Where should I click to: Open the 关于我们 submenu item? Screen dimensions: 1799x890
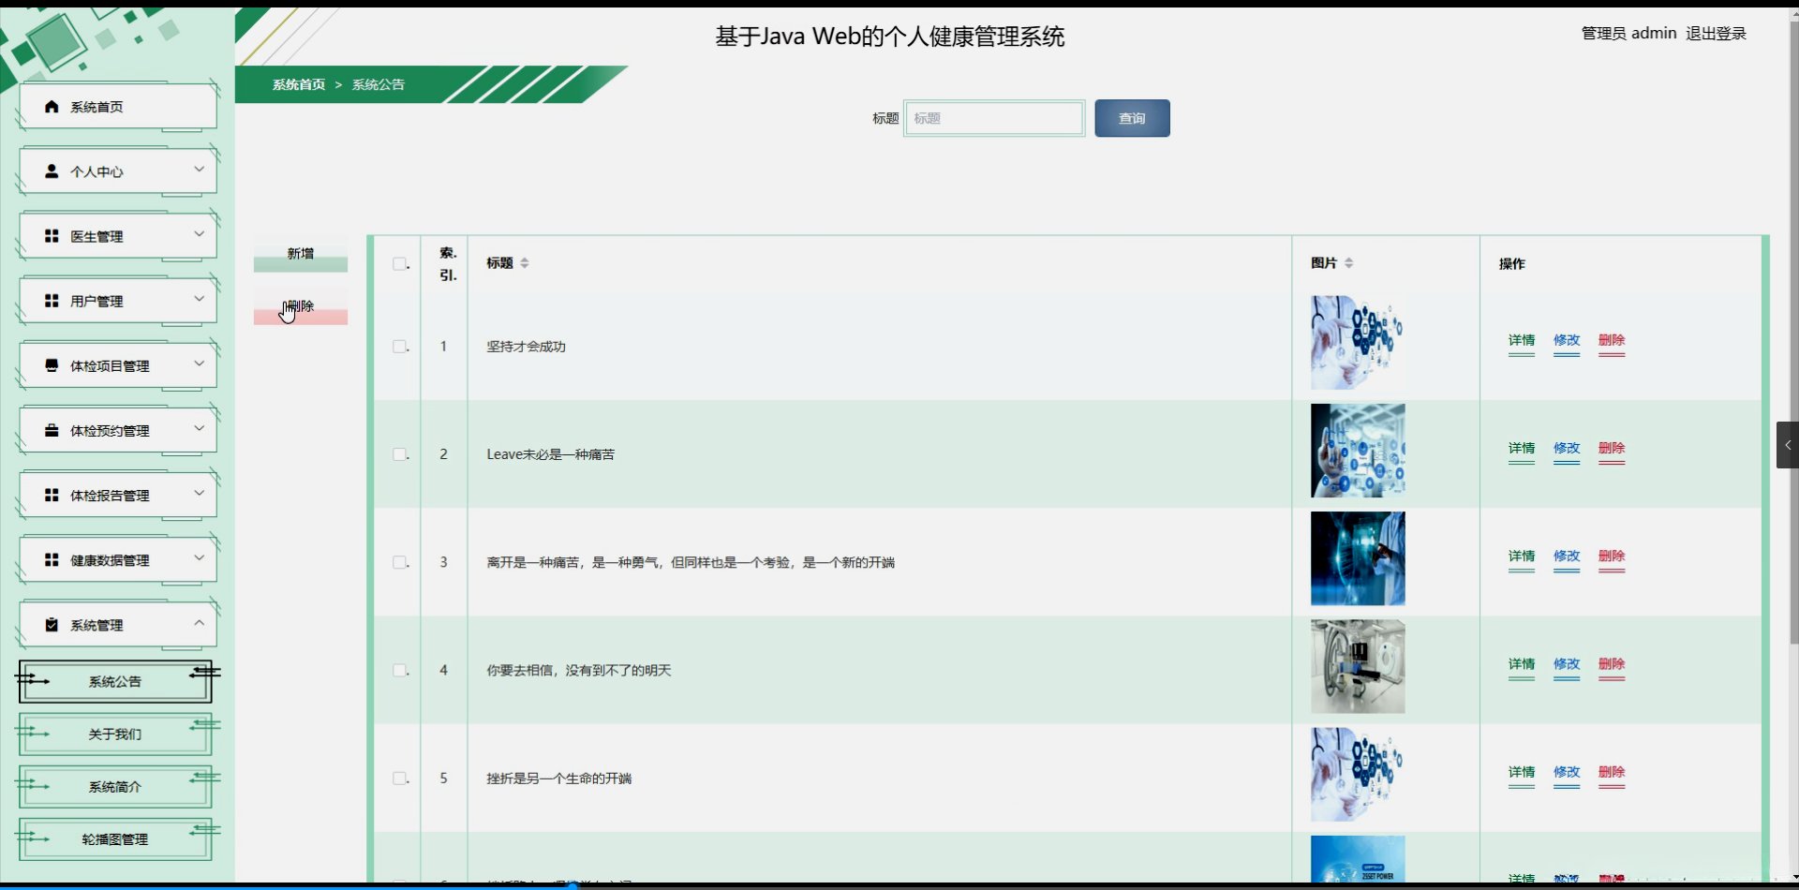(115, 734)
